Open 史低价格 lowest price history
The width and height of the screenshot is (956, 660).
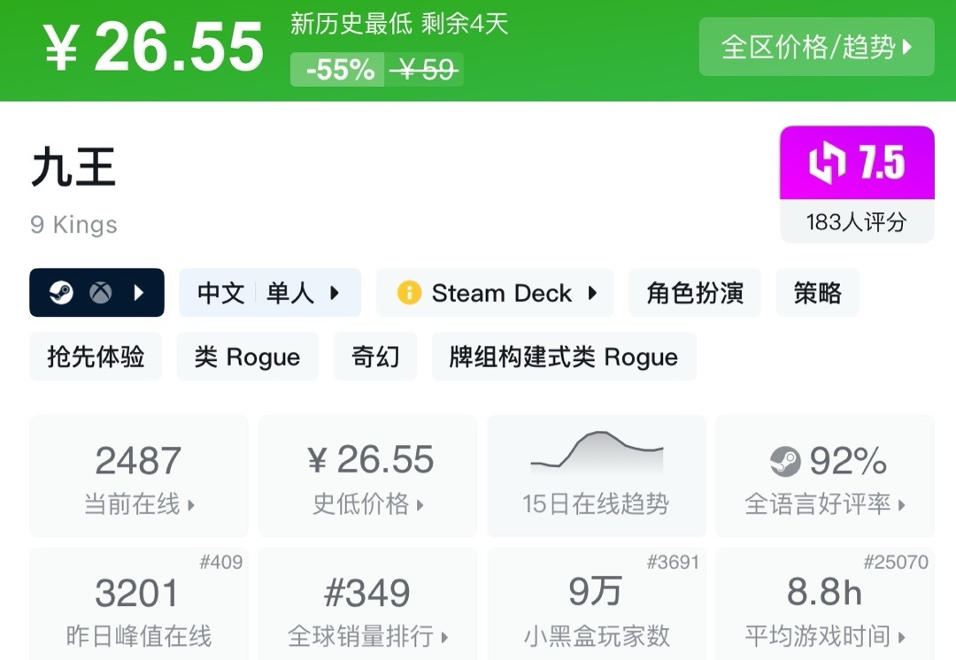367,478
